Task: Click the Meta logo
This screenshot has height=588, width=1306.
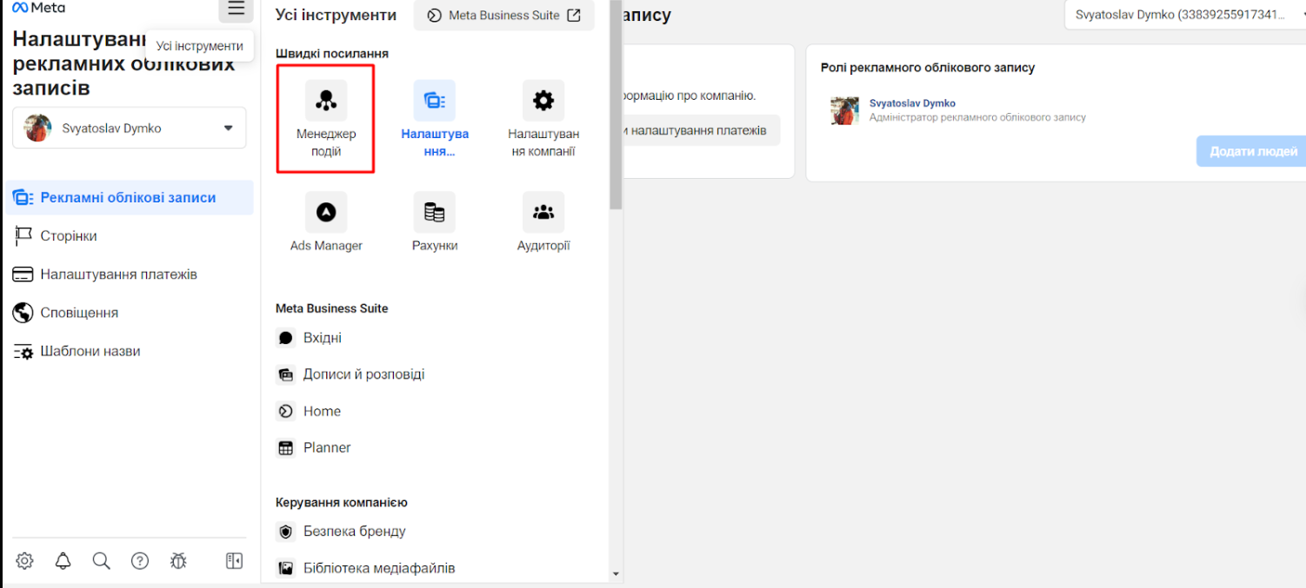Action: 38,8
